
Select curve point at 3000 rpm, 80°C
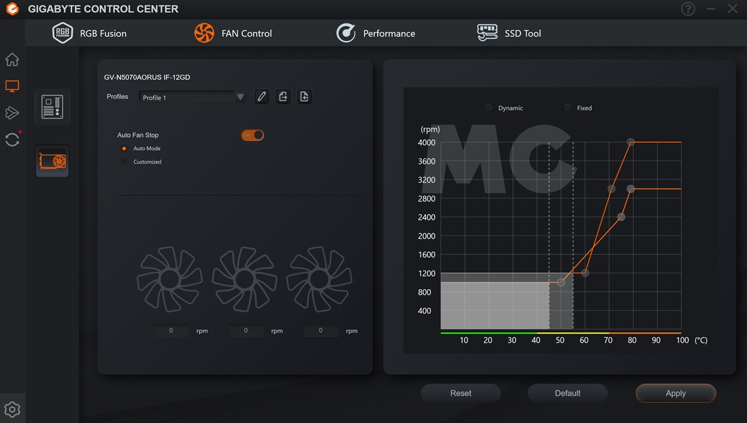[x=631, y=188]
